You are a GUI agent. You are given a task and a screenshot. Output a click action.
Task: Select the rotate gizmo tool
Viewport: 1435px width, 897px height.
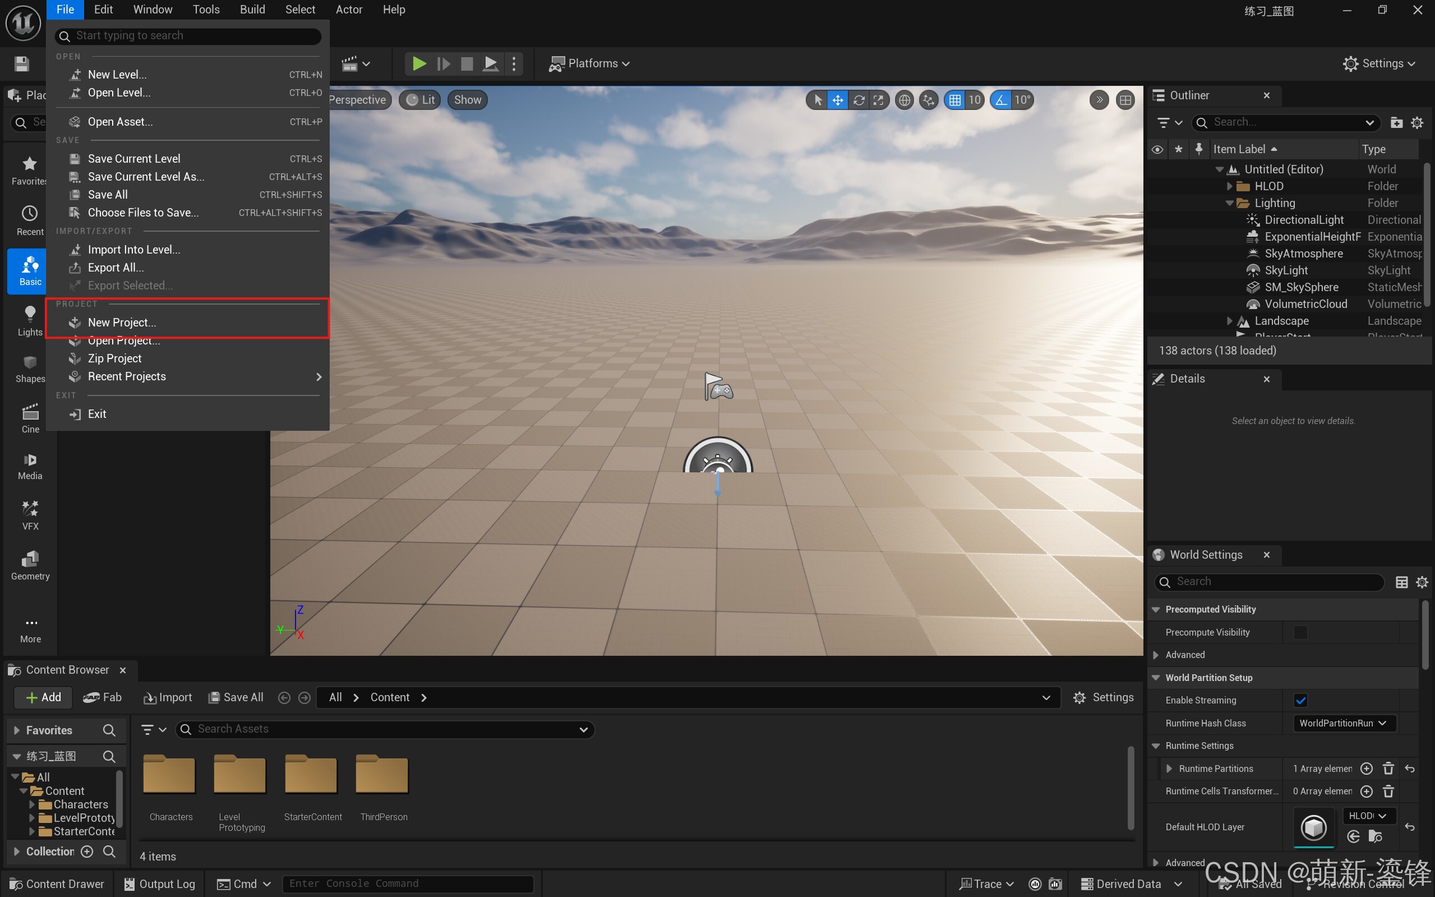858,100
